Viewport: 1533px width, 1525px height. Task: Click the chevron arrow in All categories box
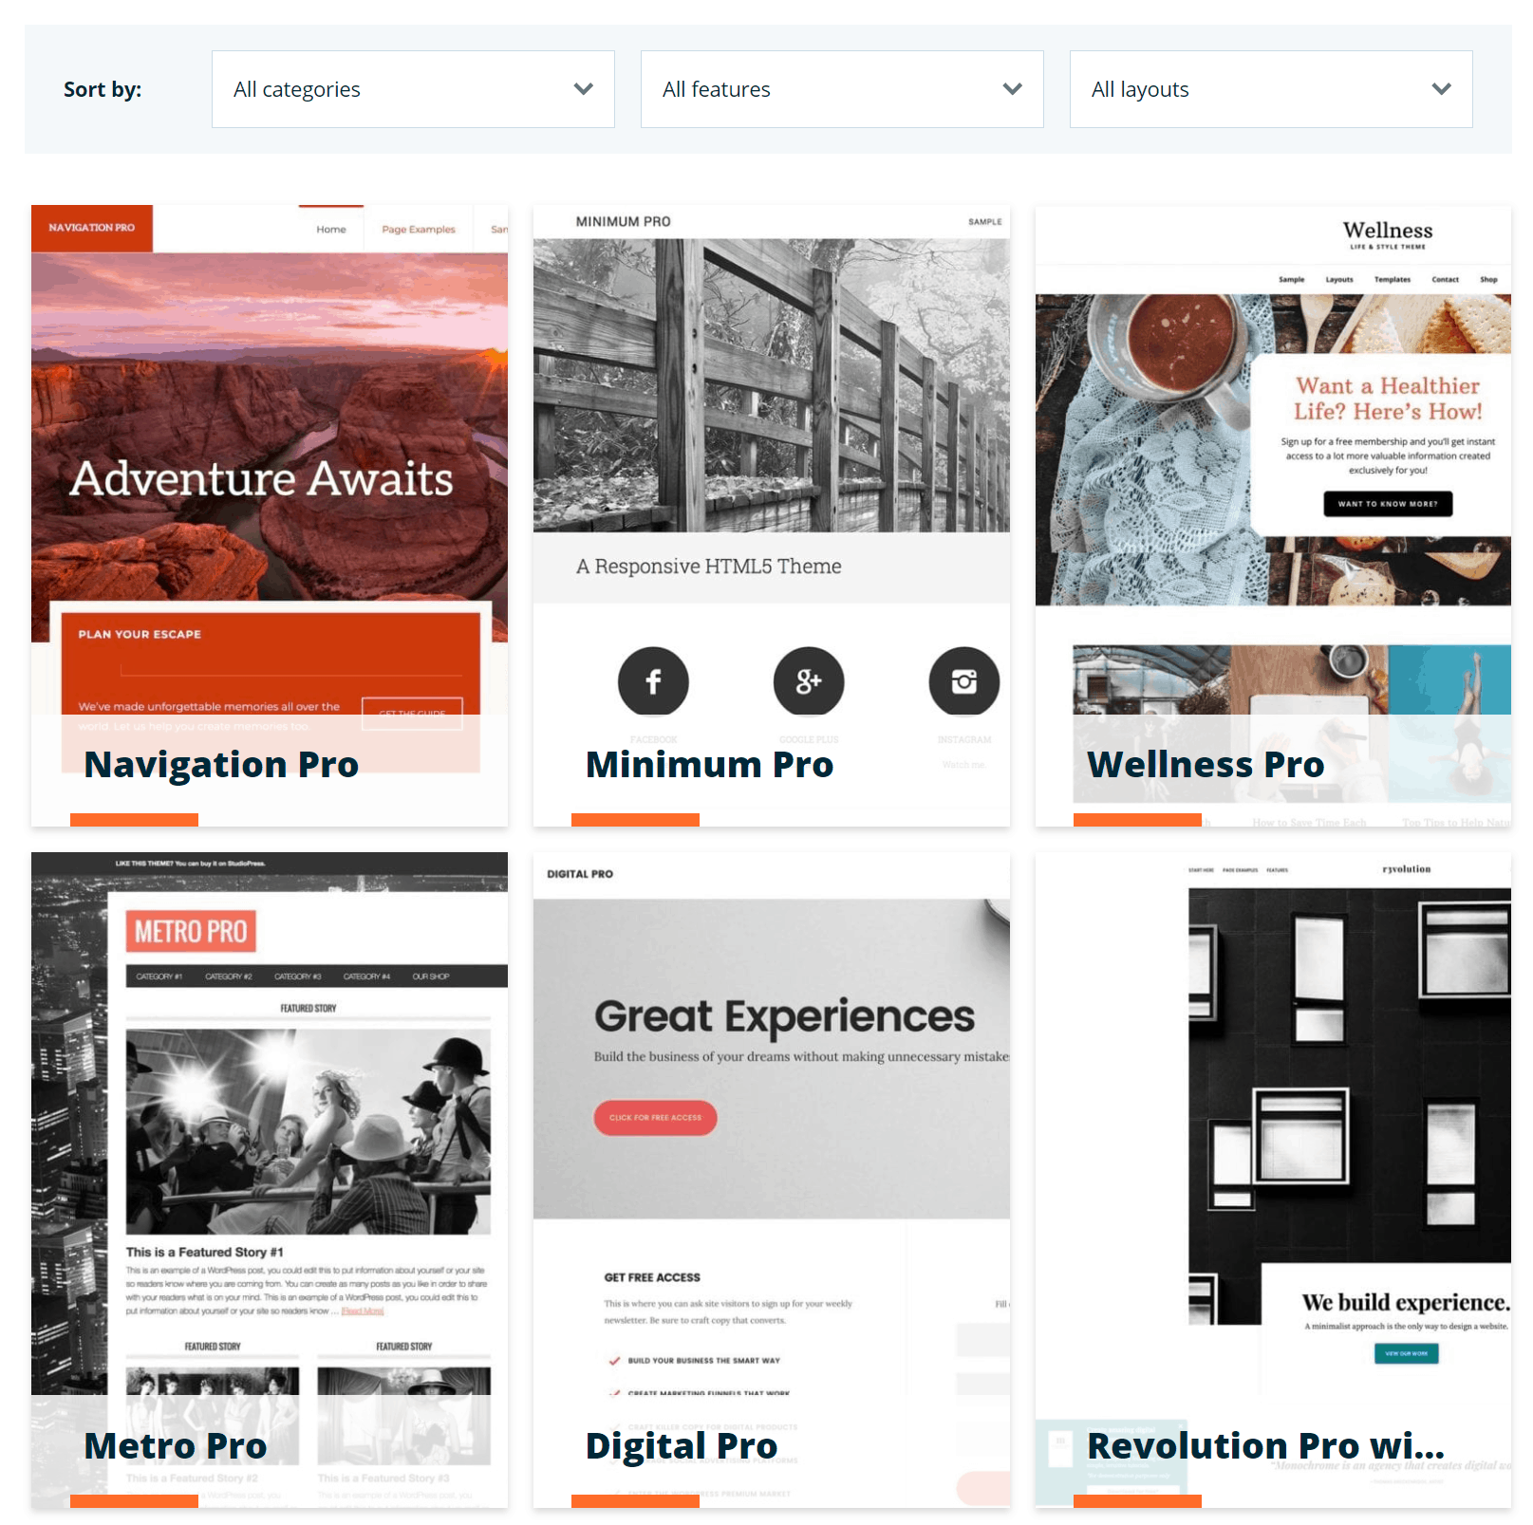(584, 89)
